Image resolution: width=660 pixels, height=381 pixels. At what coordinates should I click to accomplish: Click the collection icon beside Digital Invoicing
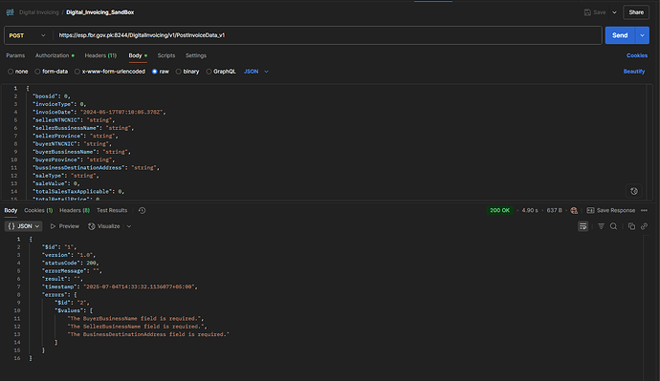[x=11, y=12]
